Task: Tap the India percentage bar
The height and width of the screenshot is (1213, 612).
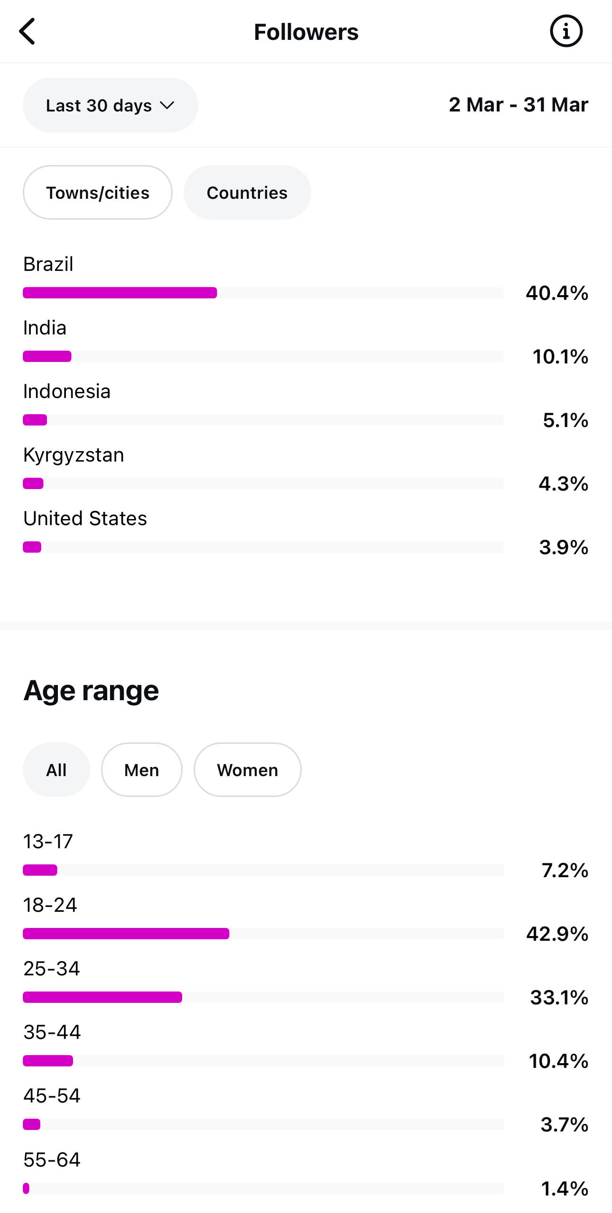Action: click(x=263, y=356)
